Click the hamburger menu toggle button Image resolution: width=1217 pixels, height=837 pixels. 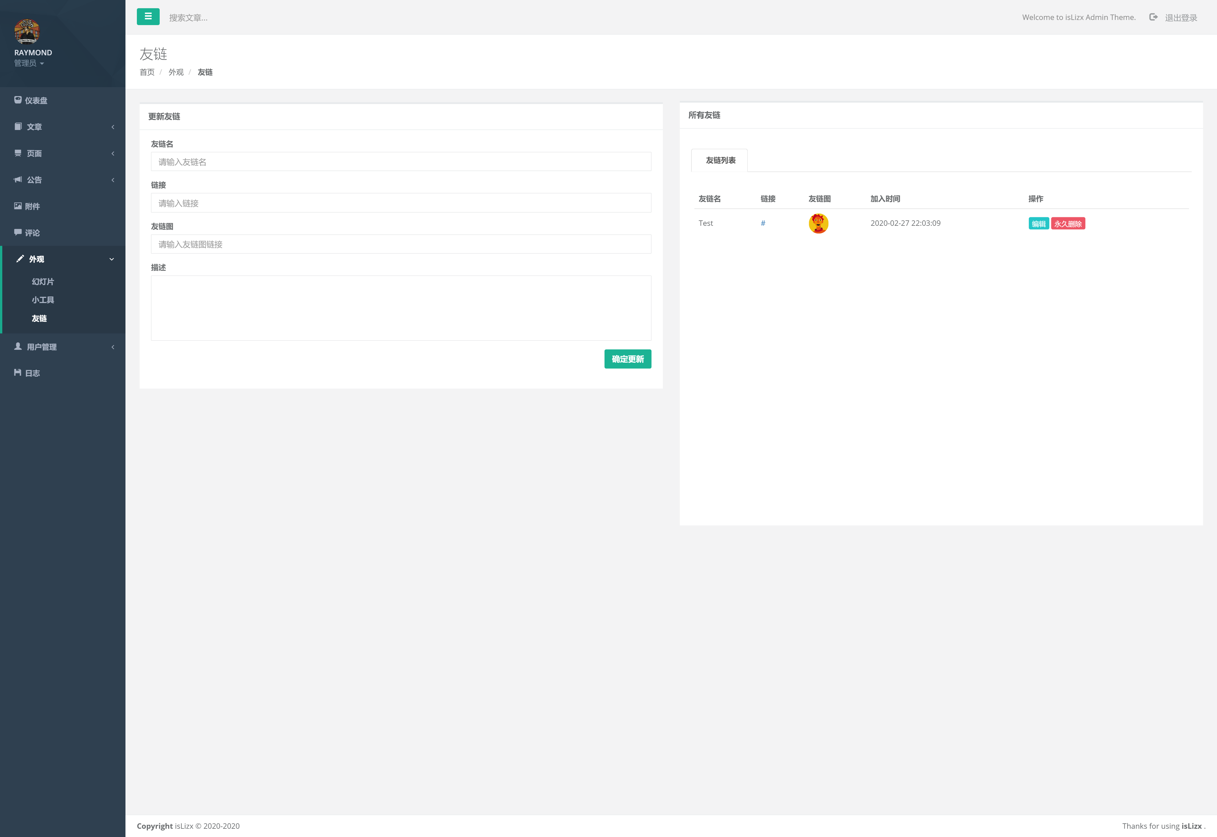[x=148, y=17]
